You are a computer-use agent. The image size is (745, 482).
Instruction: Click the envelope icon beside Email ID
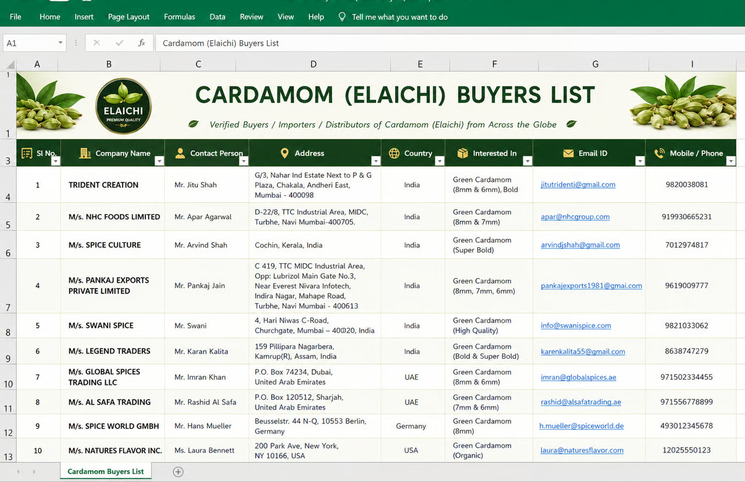568,153
